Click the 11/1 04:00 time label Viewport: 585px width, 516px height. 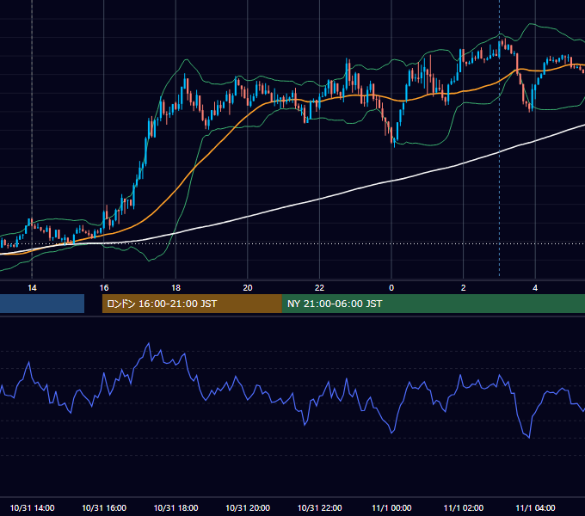click(535, 507)
